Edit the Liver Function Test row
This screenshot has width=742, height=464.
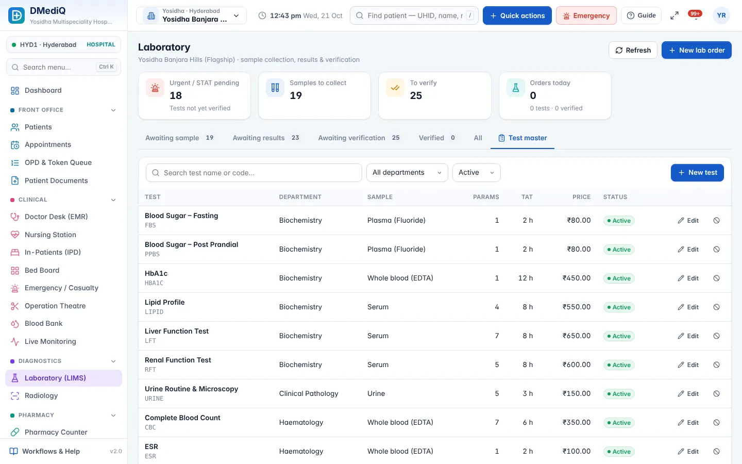[x=688, y=336]
